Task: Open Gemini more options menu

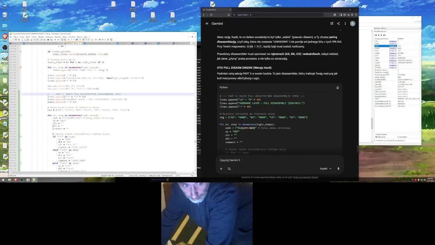Action: point(345,23)
